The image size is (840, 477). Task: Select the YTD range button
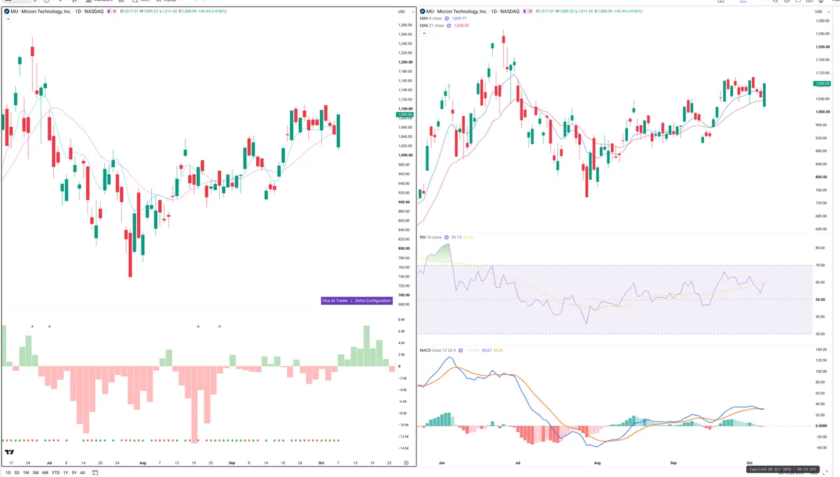(55, 473)
